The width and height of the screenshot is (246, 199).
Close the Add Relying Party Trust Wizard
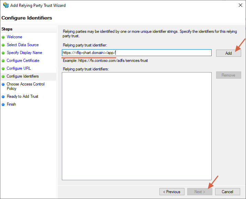pos(241,5)
